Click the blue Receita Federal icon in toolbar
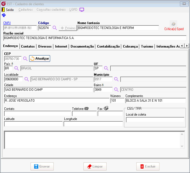 point(4,15)
